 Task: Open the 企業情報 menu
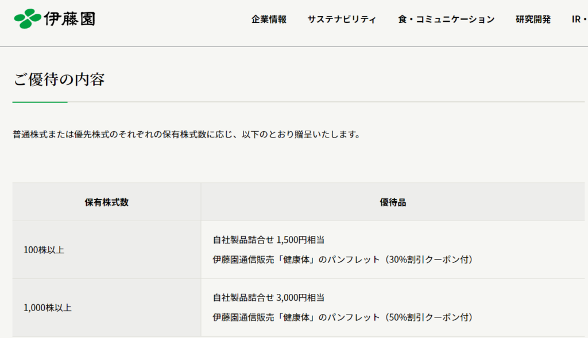coord(269,19)
